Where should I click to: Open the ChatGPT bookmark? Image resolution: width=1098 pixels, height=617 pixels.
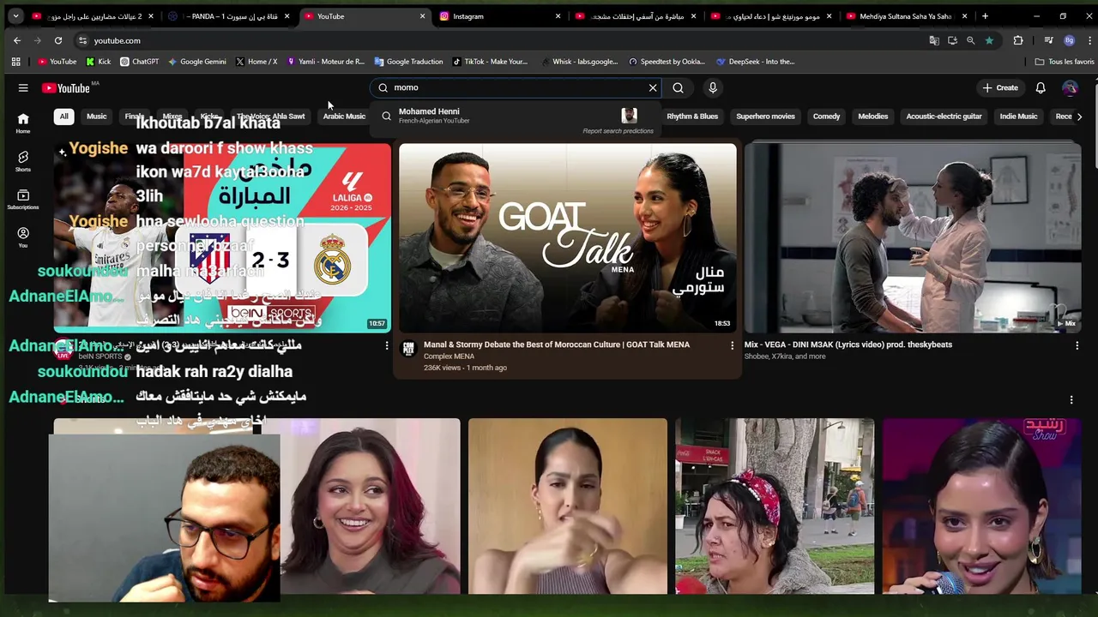point(139,62)
